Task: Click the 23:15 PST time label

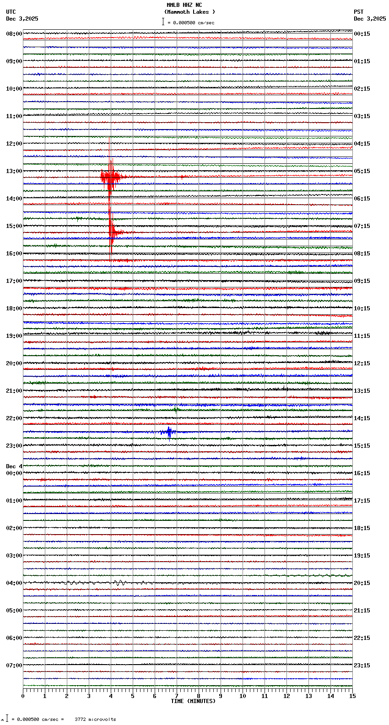Action: pyautogui.click(x=362, y=665)
